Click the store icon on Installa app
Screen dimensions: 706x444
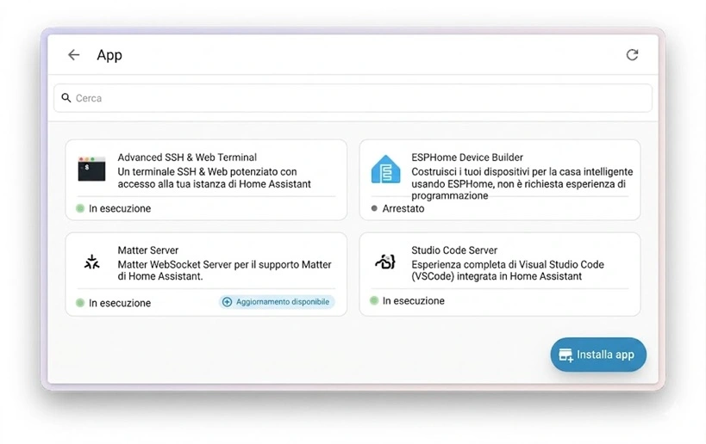[x=566, y=355]
